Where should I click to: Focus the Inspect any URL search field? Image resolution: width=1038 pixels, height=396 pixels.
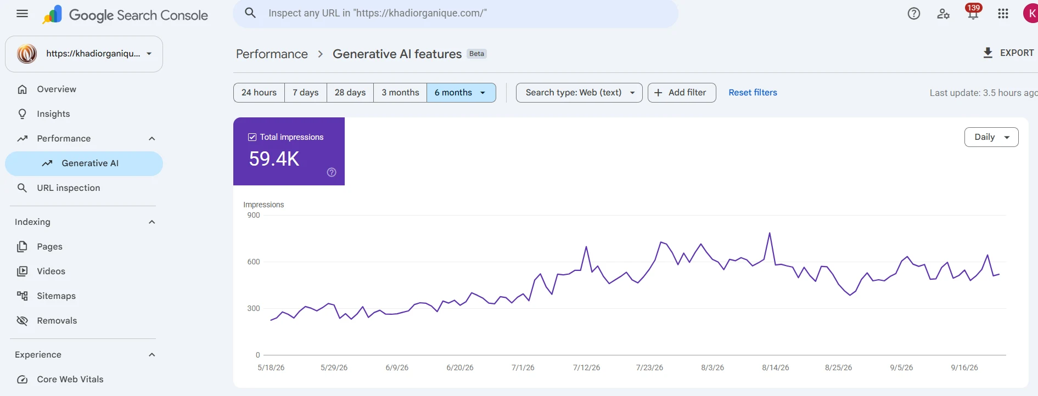(x=456, y=13)
